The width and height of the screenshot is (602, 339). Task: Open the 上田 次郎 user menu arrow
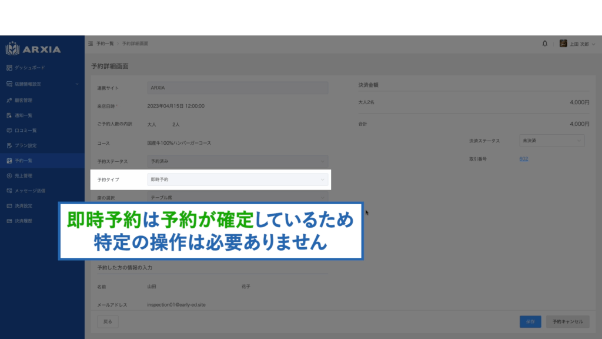click(x=593, y=44)
